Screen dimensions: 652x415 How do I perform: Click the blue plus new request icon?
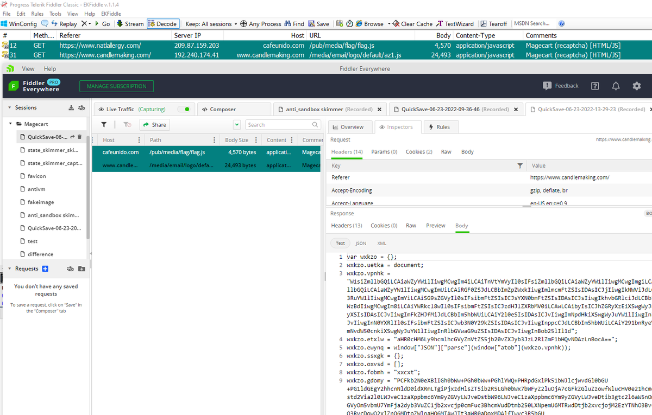click(45, 269)
